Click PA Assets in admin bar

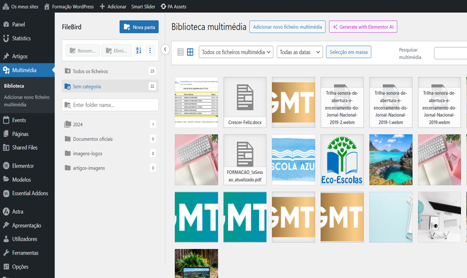tap(173, 7)
